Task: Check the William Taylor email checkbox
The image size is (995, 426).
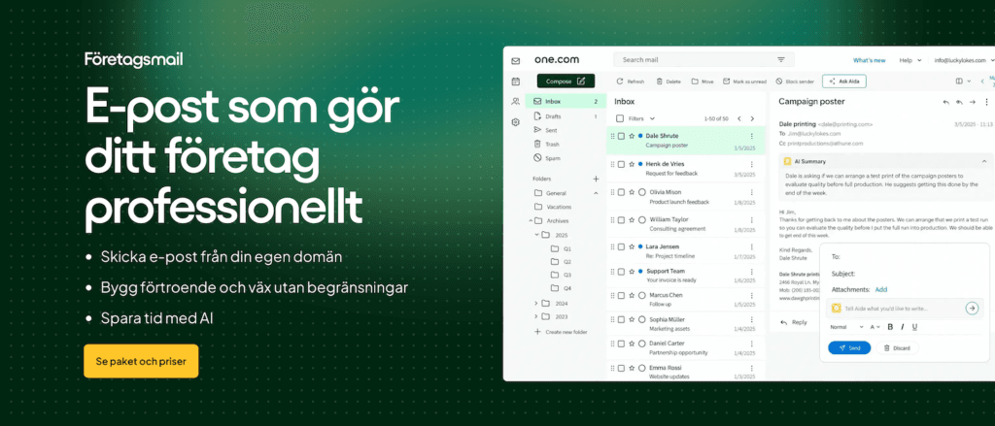Action: [x=621, y=219]
